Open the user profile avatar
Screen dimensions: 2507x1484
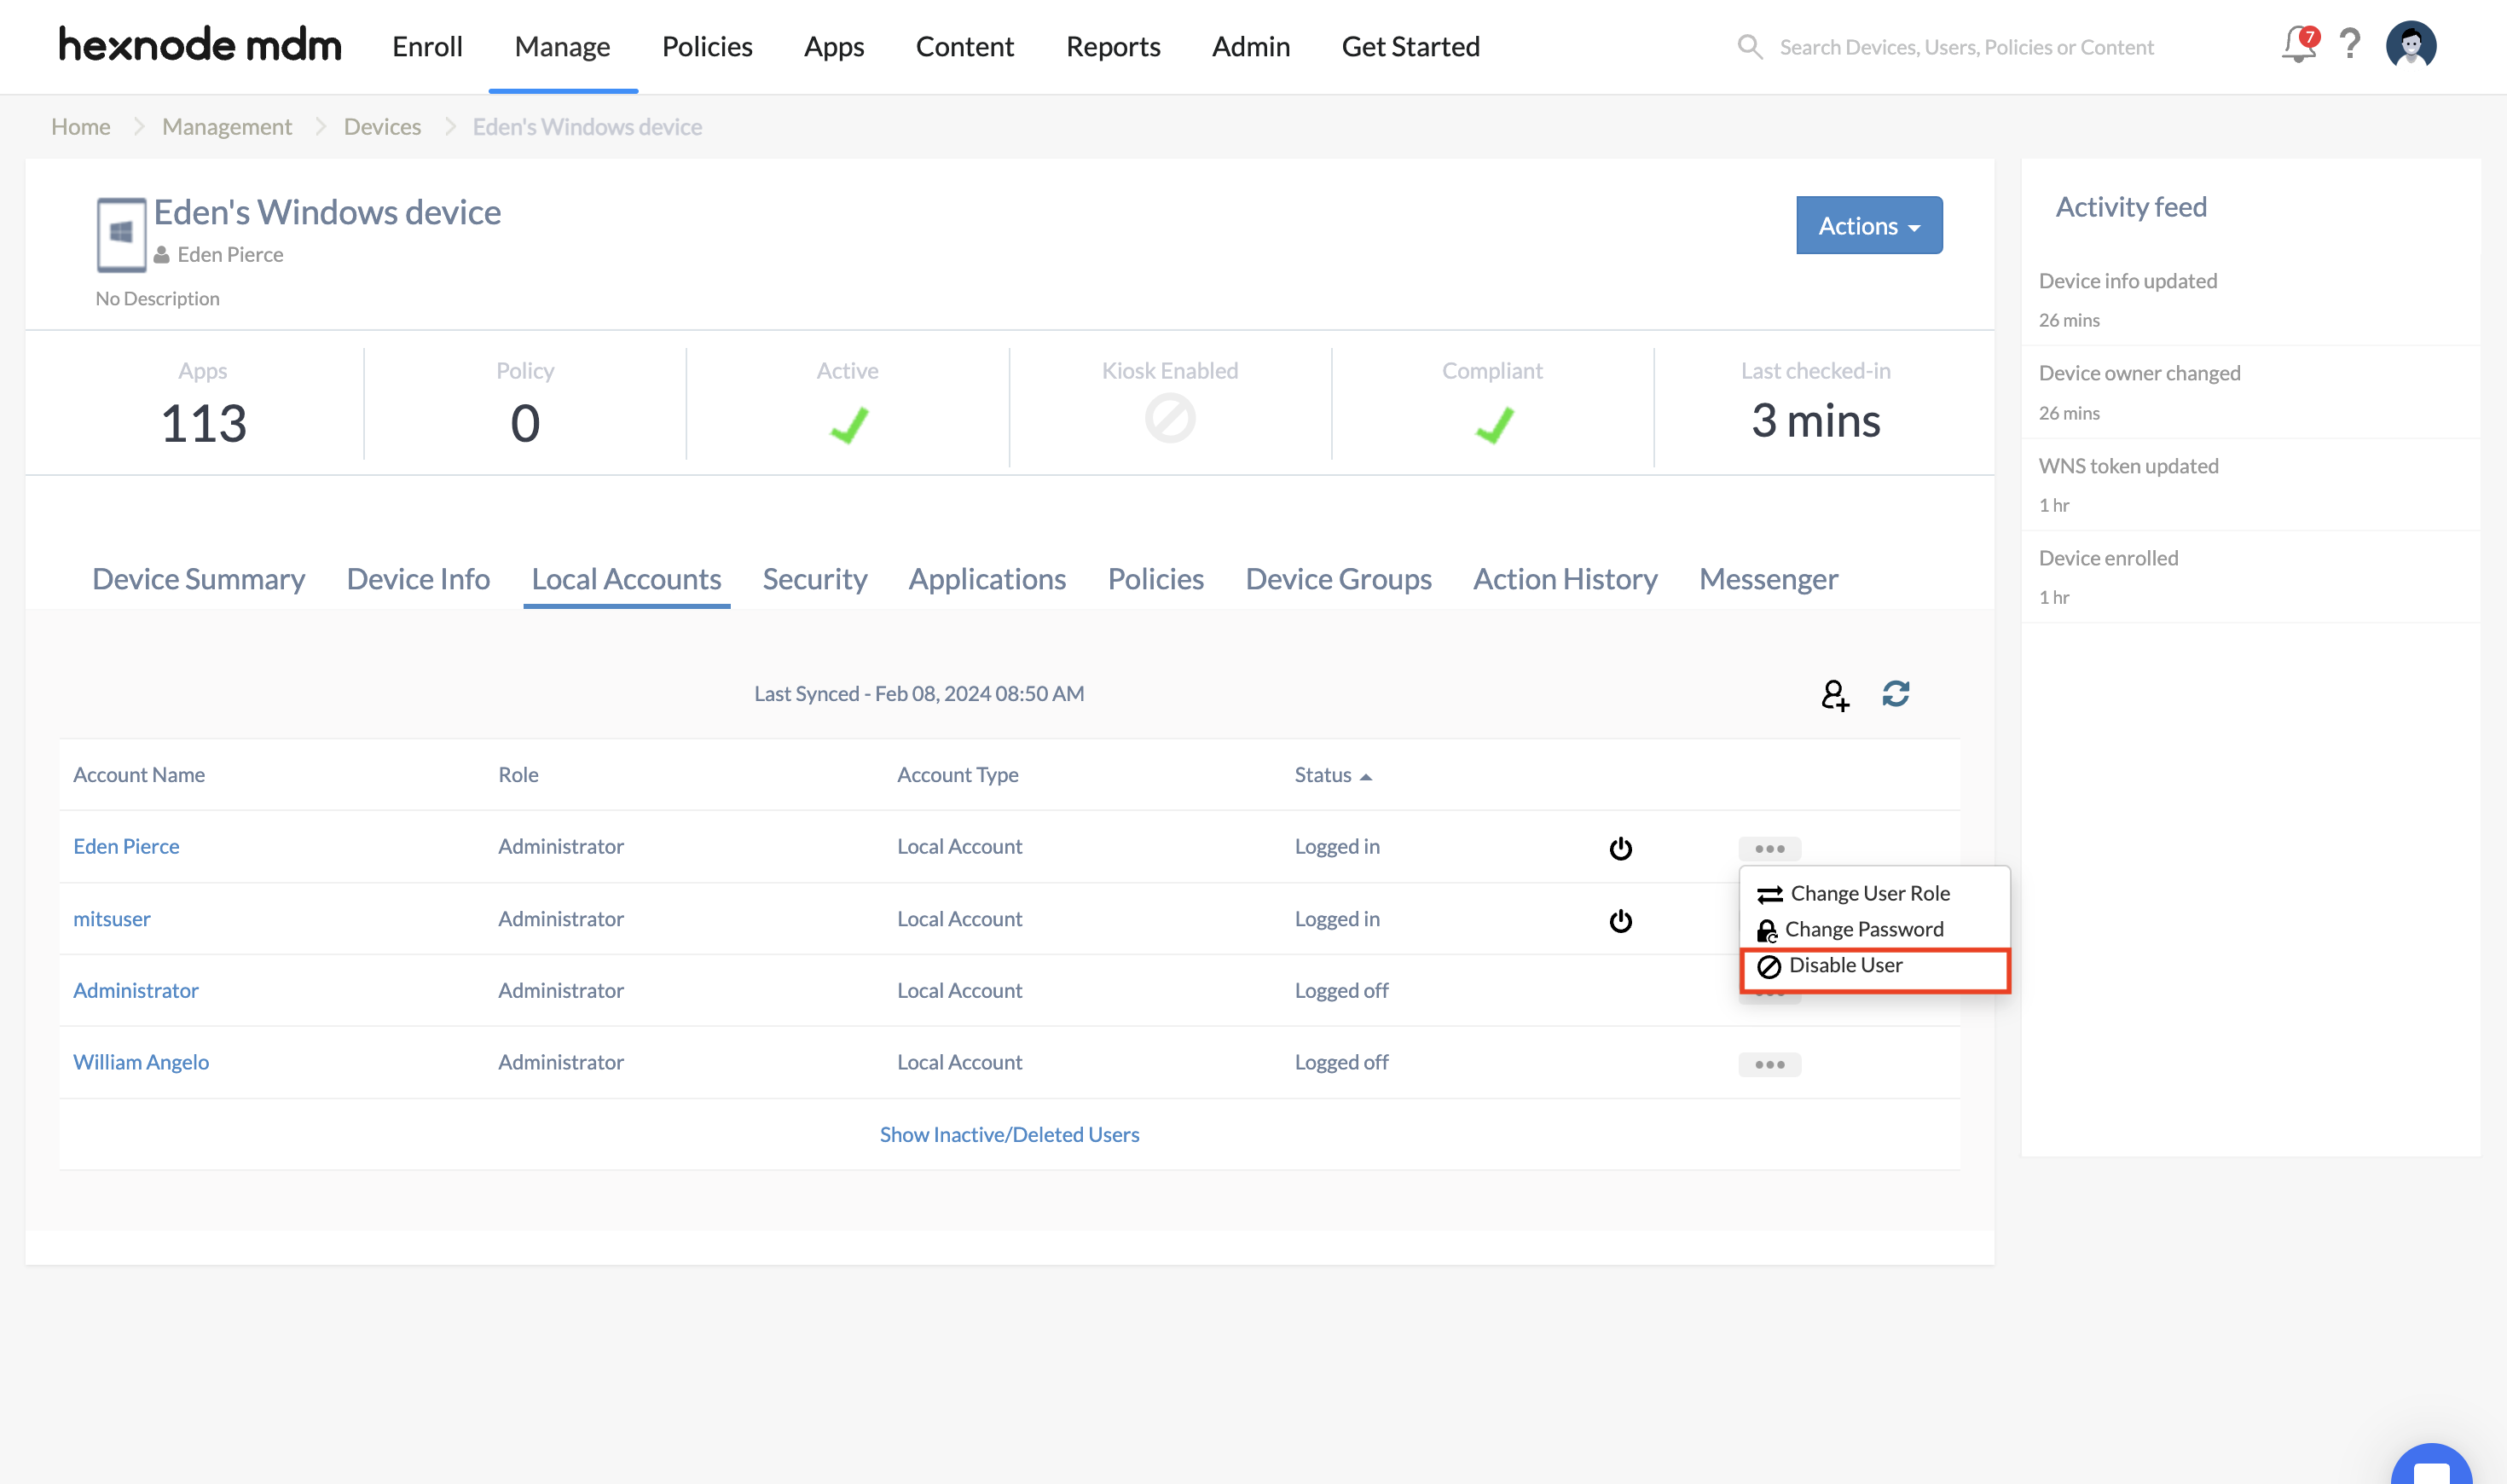(x=2411, y=45)
